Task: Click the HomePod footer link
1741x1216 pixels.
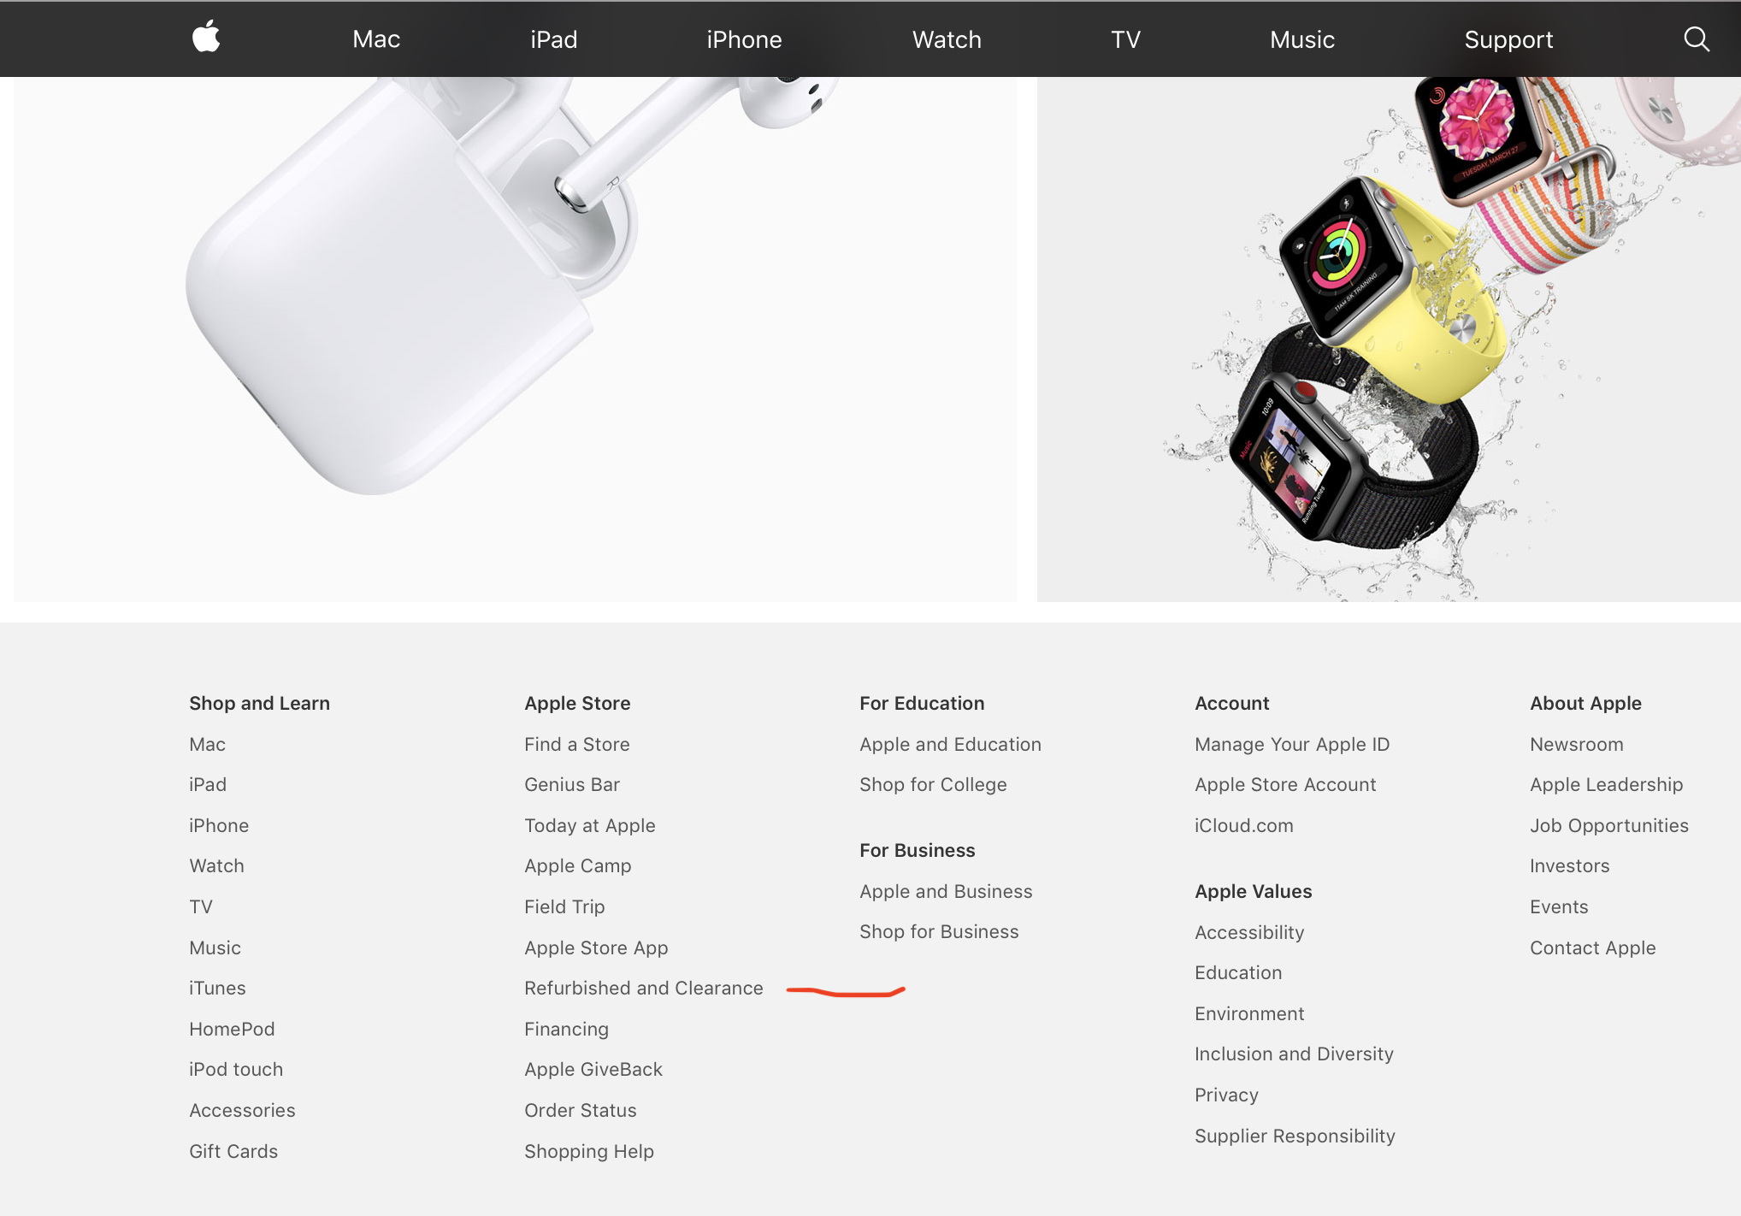Action: (x=232, y=1029)
